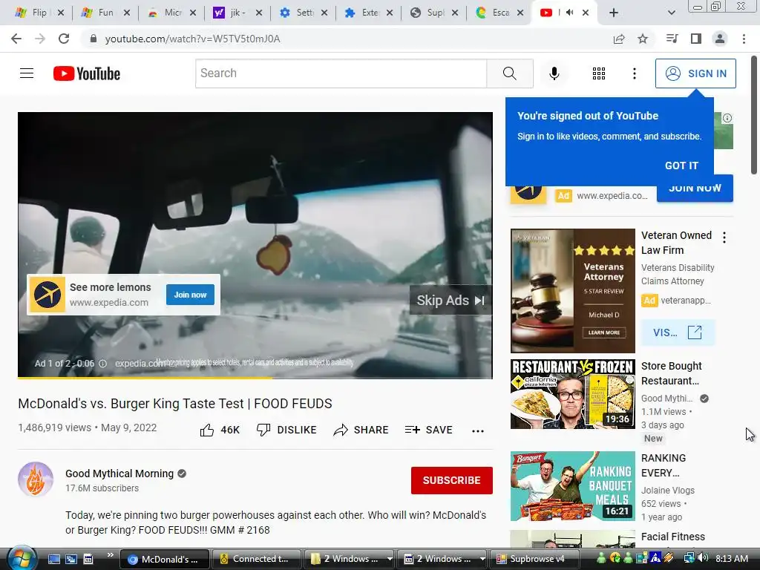This screenshot has width=760, height=570.
Task: Go back with browser back arrow
Action: coord(16,39)
